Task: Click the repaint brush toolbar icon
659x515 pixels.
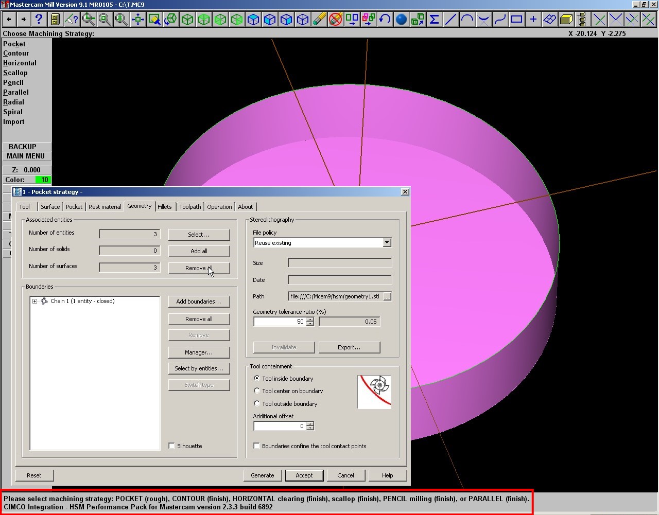Action: tap(154, 20)
